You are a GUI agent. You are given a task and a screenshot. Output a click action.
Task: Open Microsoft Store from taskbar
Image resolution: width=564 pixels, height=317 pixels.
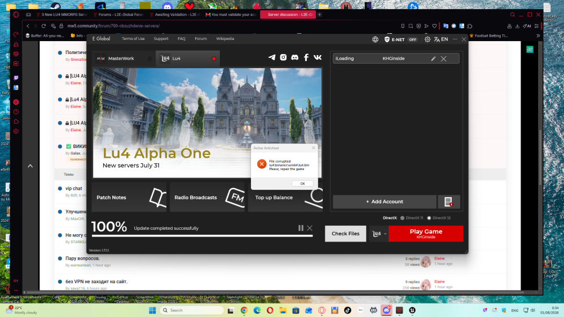pyautogui.click(x=296, y=311)
